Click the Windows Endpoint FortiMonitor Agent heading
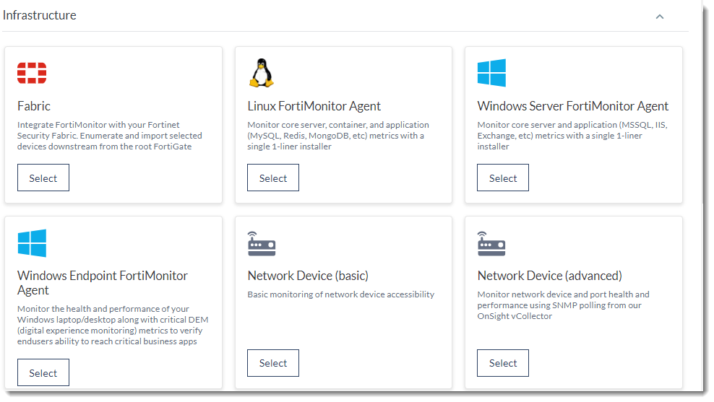The width and height of the screenshot is (714, 402). (103, 282)
